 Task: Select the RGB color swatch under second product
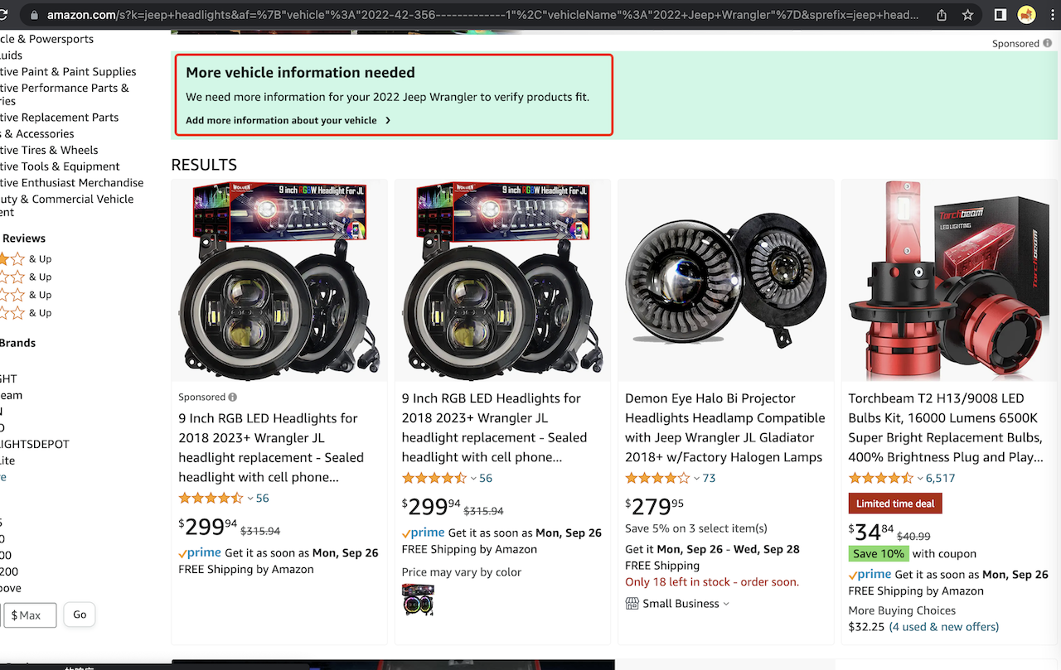[x=418, y=600]
